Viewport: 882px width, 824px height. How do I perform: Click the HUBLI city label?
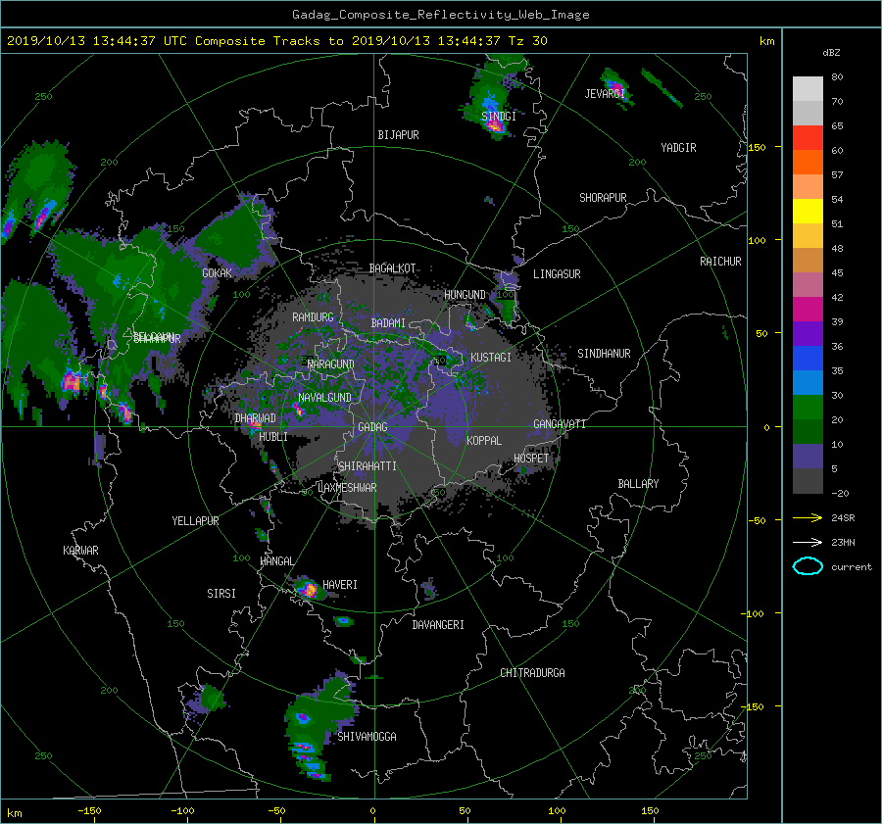click(273, 436)
